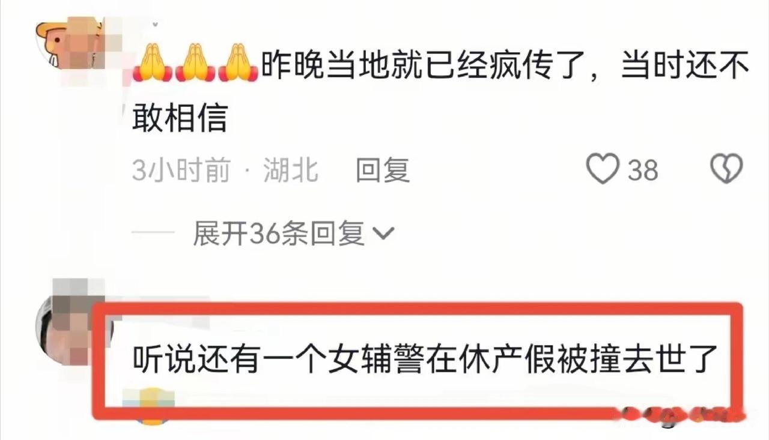Tap the middle praying hands emoji
Screen dimensions: 769x440
(x=195, y=62)
